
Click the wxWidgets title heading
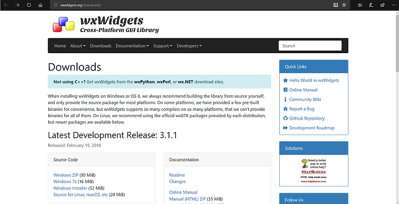pyautogui.click(x=111, y=21)
